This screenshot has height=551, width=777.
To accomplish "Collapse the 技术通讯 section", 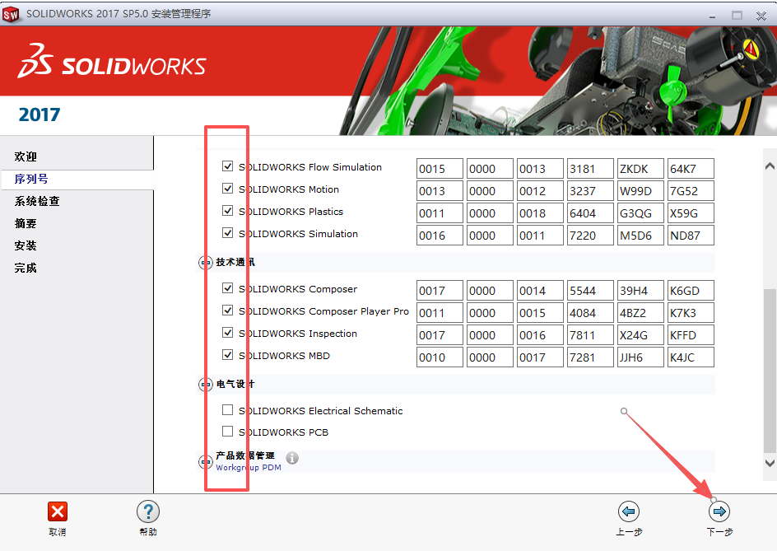I will point(204,263).
